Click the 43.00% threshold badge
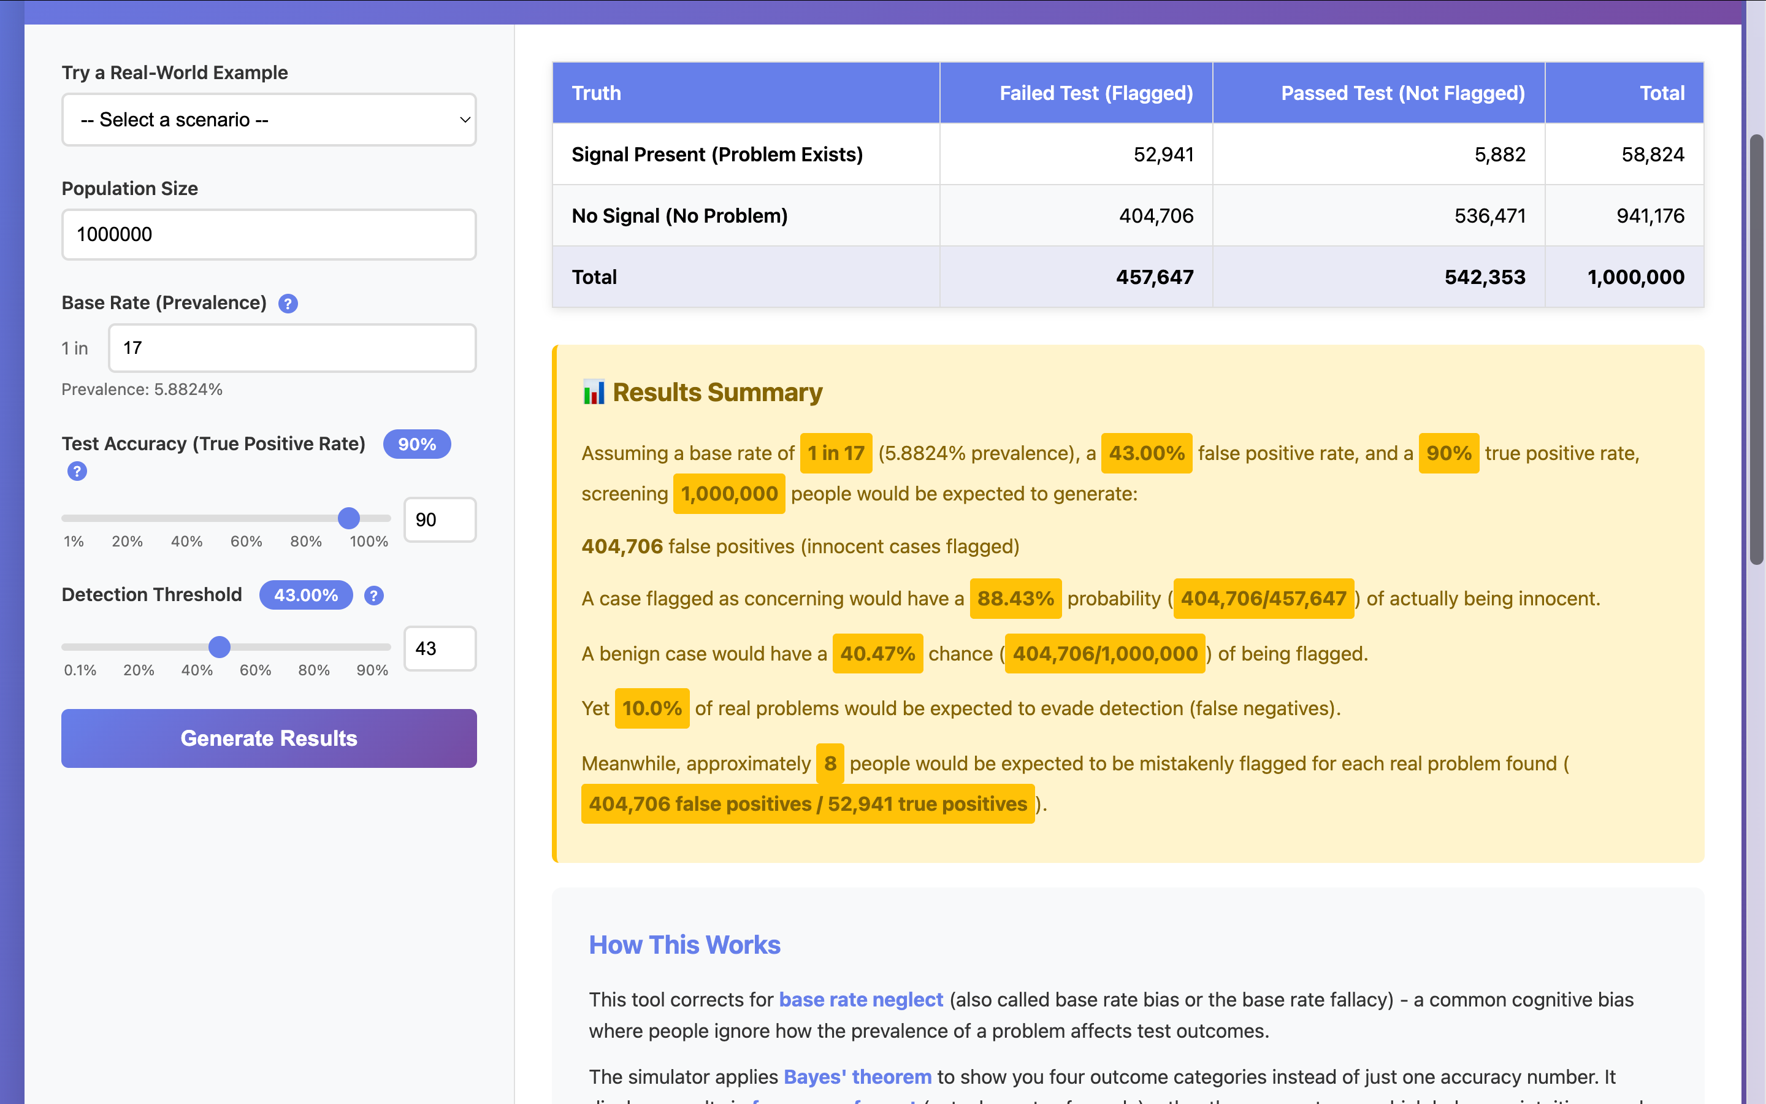This screenshot has width=1766, height=1104. [306, 595]
